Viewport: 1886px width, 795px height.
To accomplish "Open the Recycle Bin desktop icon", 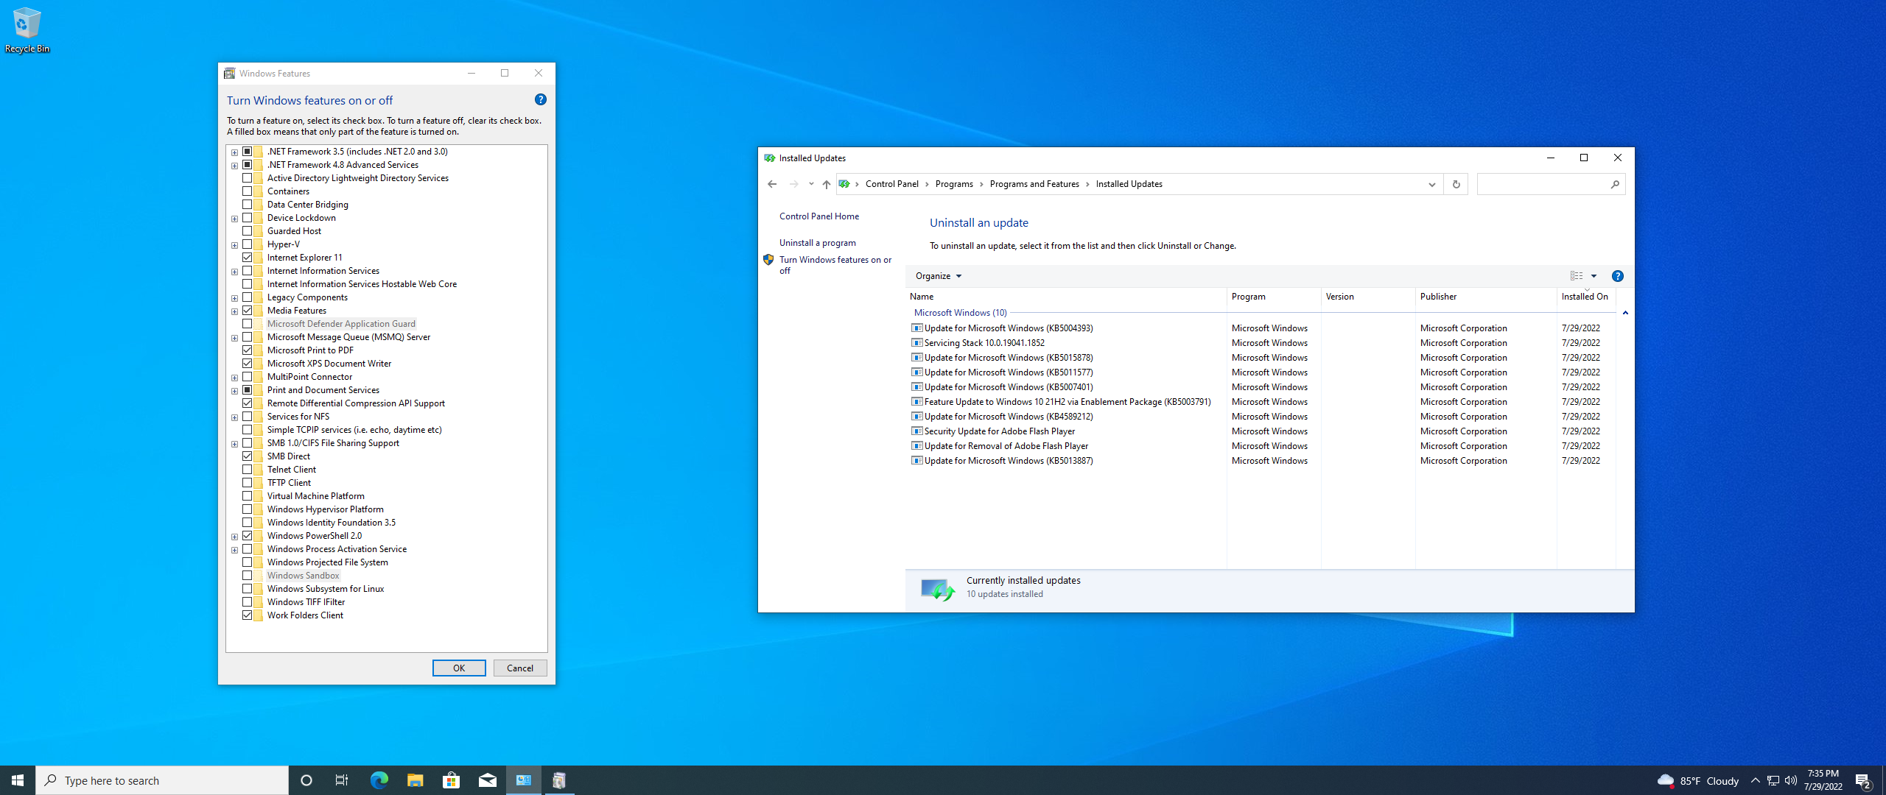I will point(27,29).
